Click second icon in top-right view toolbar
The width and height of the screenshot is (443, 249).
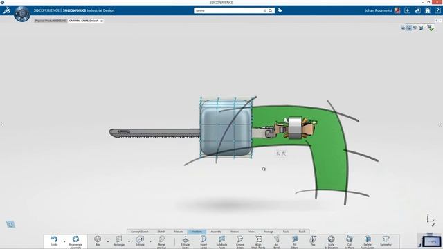point(409,28)
